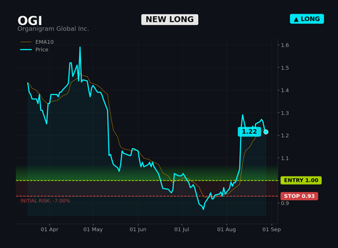Click the 01 Apr date label

point(49,230)
